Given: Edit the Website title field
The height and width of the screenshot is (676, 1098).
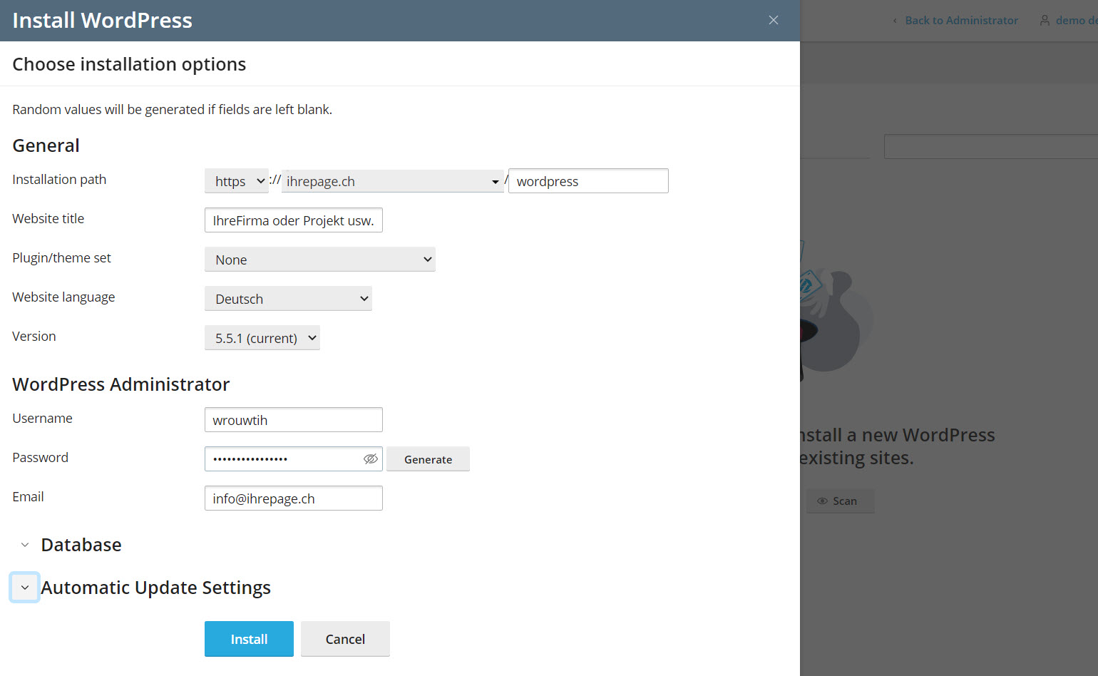Looking at the screenshot, I should coord(293,220).
